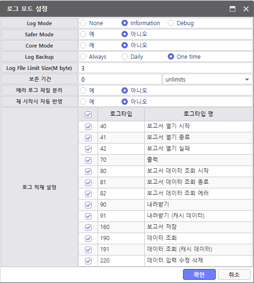Viewport: 254px width, 283px height.
Task: Cancel with the 취소 button
Action: click(x=234, y=274)
